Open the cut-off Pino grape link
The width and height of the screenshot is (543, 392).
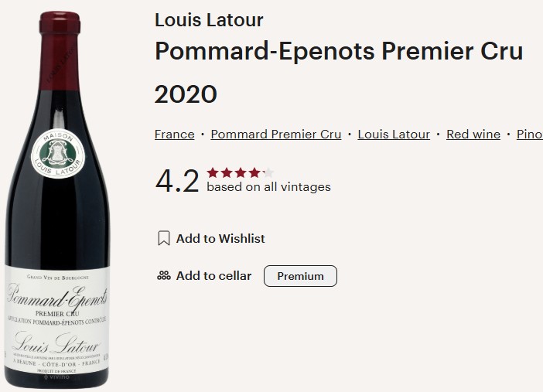(529, 134)
